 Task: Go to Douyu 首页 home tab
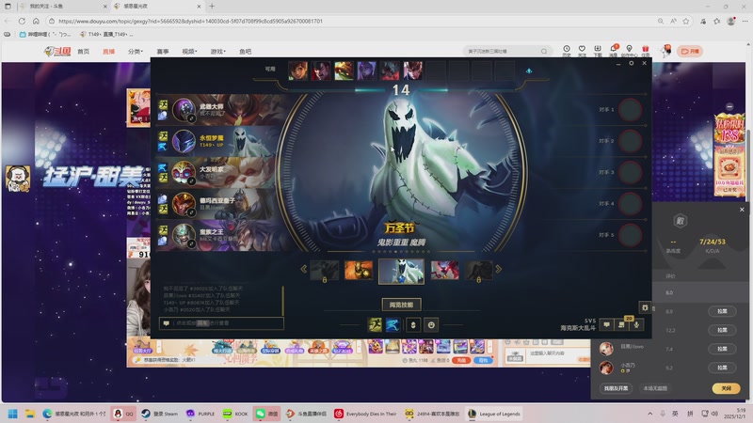click(84, 52)
